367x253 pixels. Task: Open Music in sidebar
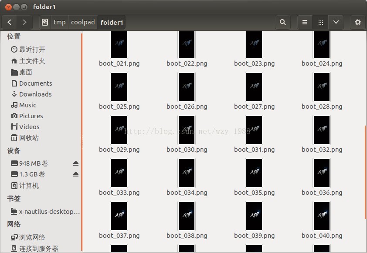(x=24, y=105)
